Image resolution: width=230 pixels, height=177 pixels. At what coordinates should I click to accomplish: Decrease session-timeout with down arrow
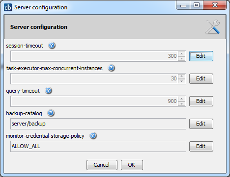pos(181,58)
